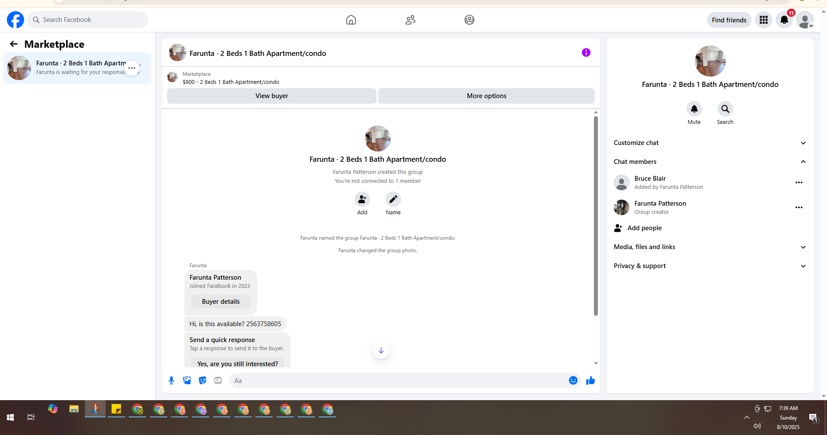The image size is (827, 435).
Task: Click the View buyer button
Action: [272, 96]
